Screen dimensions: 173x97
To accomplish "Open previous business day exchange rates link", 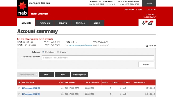I will point(81,45).
